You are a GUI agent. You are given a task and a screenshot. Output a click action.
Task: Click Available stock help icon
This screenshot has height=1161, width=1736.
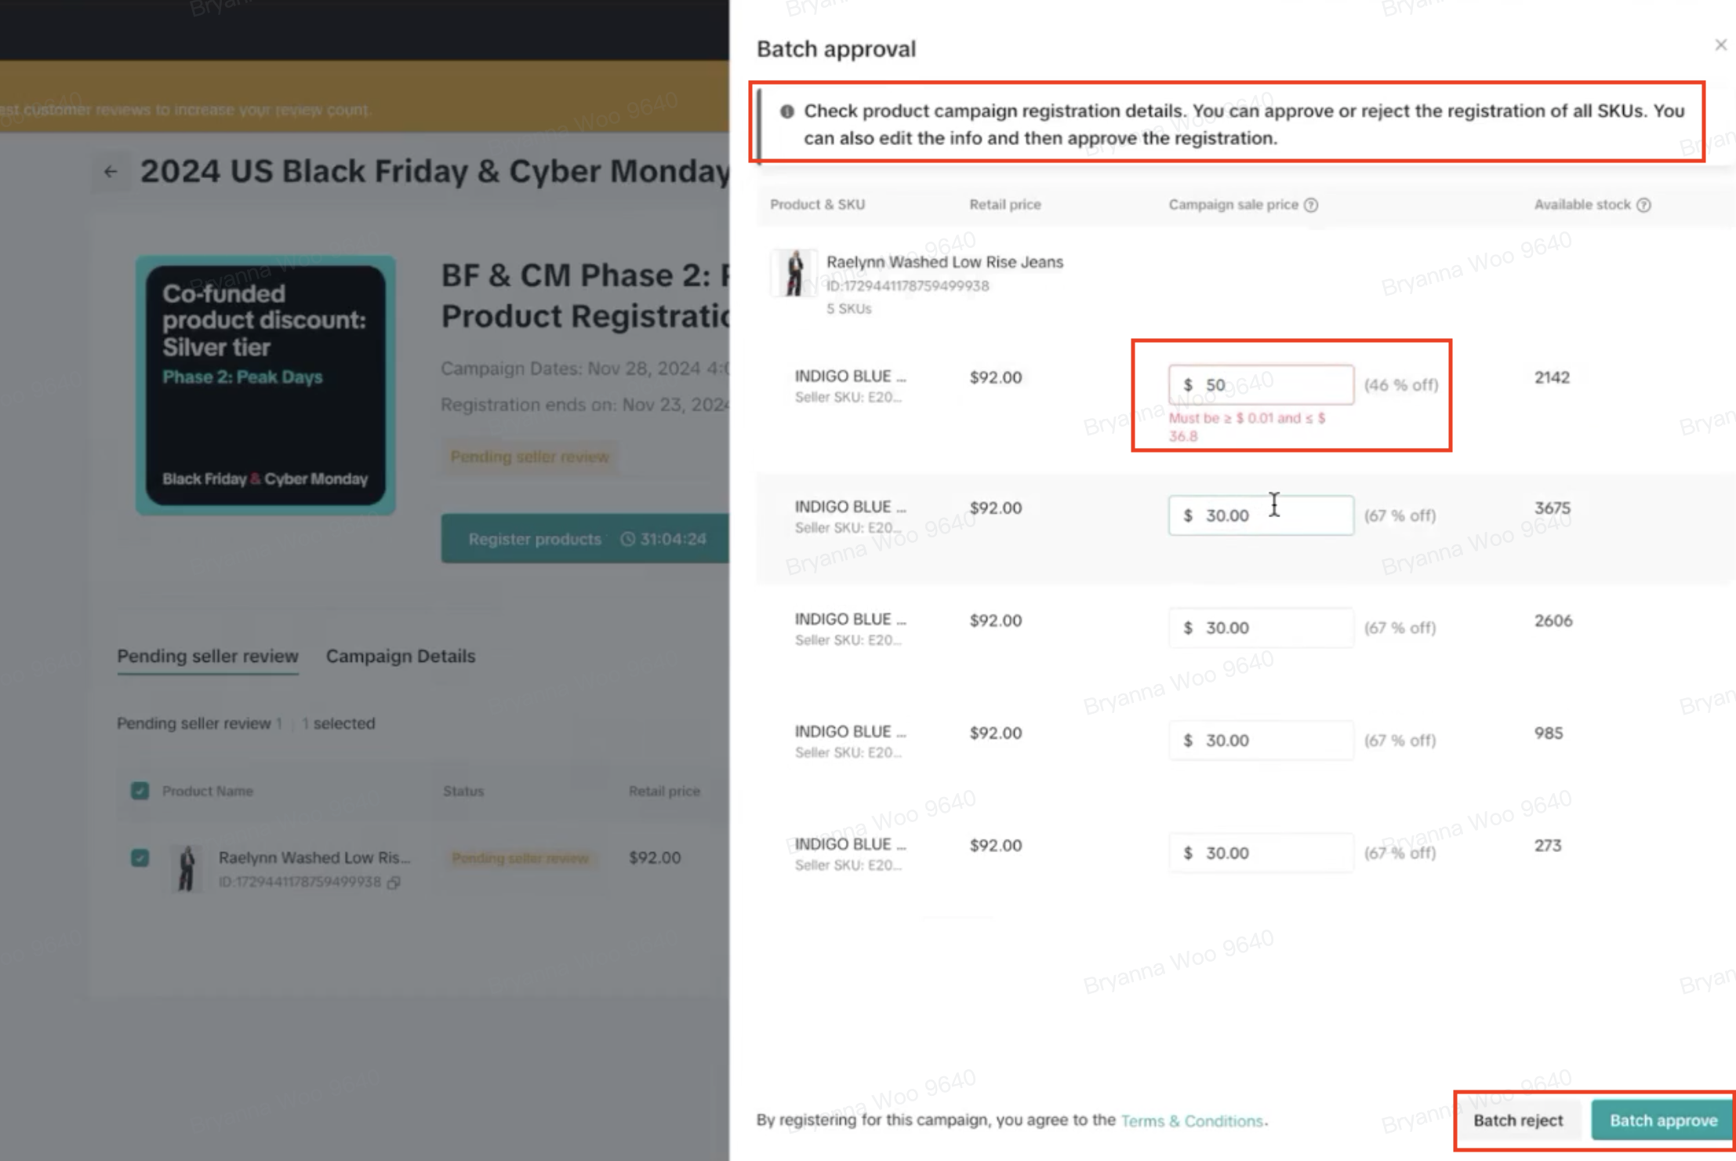pyautogui.click(x=1643, y=205)
